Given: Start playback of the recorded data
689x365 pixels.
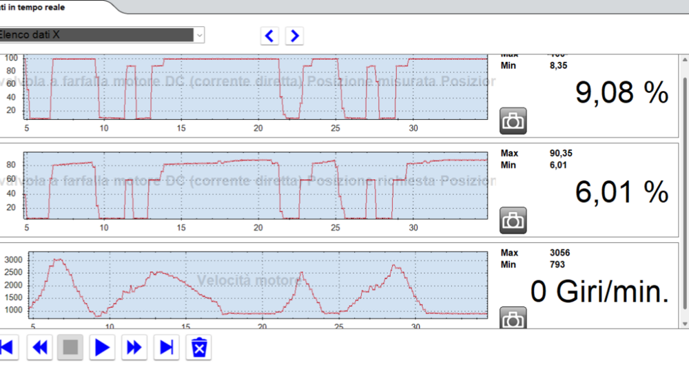Looking at the screenshot, I should point(103,347).
